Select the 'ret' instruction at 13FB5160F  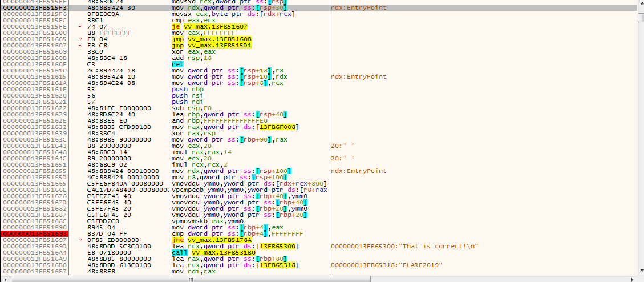pyautogui.click(x=177, y=64)
